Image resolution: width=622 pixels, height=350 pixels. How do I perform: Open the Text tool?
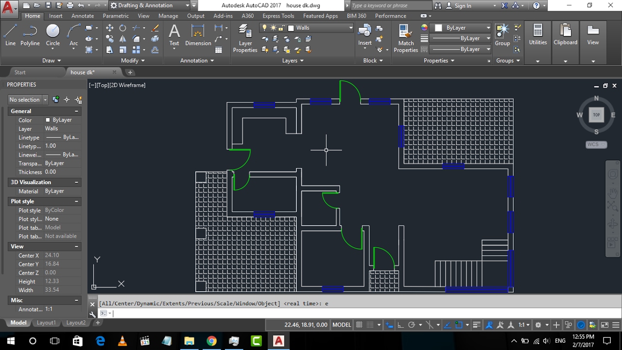tap(174, 35)
